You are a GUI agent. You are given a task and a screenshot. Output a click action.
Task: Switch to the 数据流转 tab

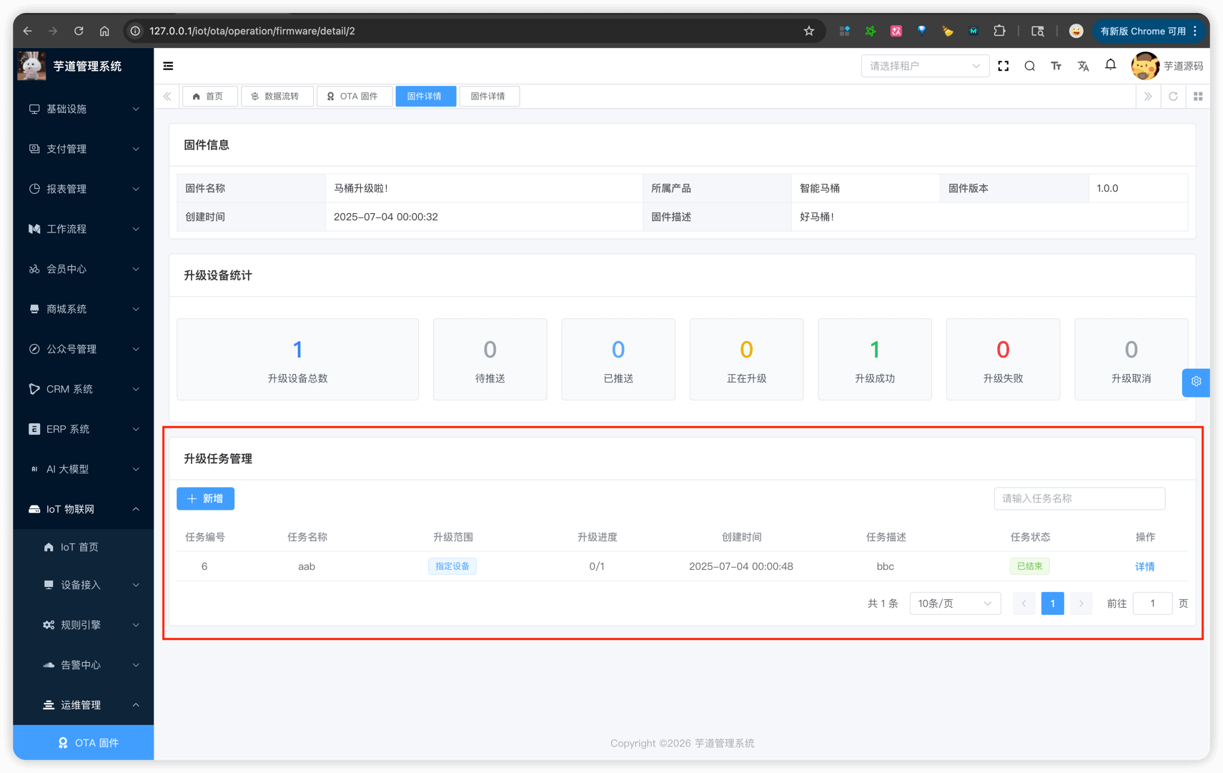[x=277, y=97]
